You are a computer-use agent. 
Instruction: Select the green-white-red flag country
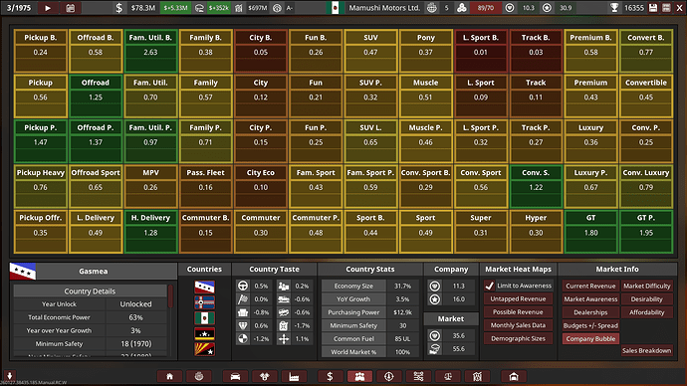point(205,317)
